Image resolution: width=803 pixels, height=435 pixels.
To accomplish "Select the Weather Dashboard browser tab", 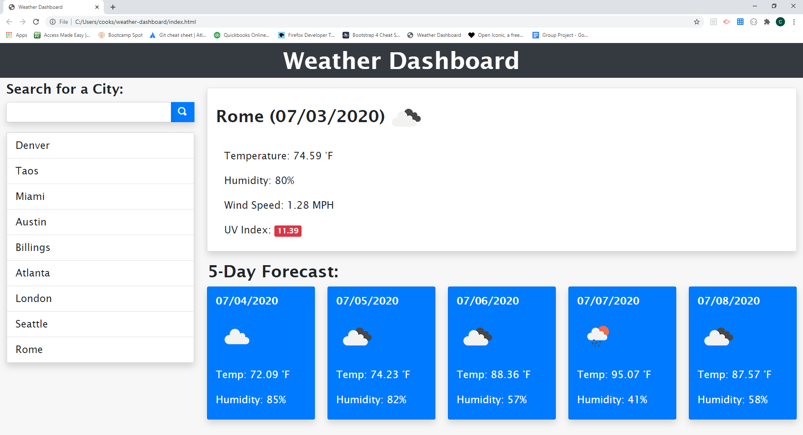I will [x=50, y=7].
